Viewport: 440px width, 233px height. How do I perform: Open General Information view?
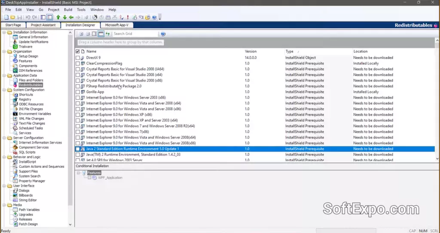(x=34, y=37)
